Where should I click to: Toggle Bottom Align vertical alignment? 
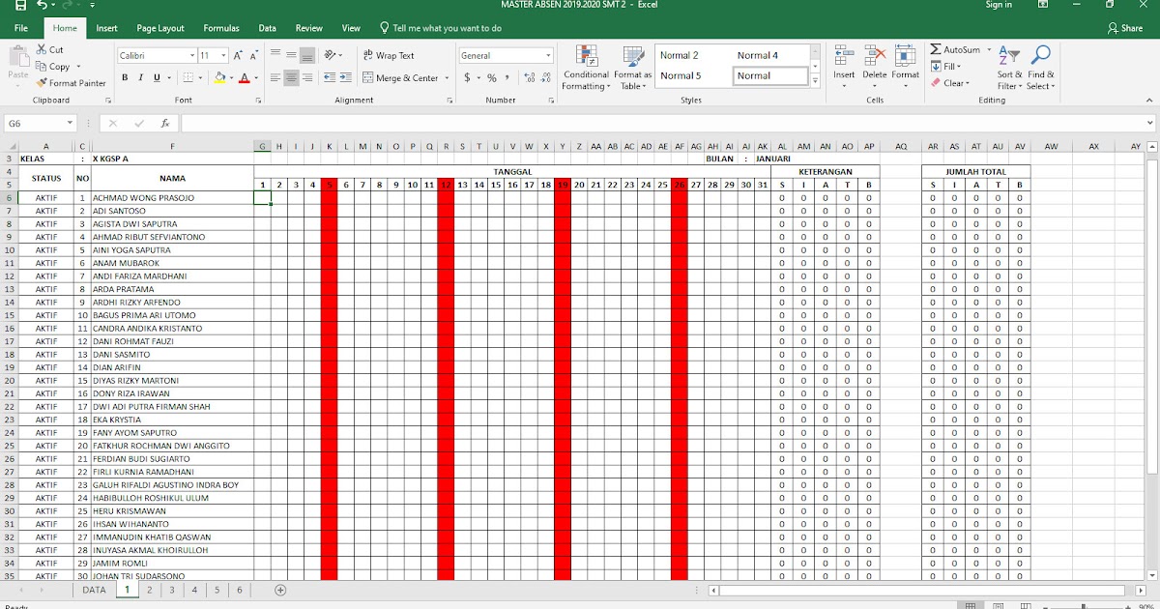[306, 55]
